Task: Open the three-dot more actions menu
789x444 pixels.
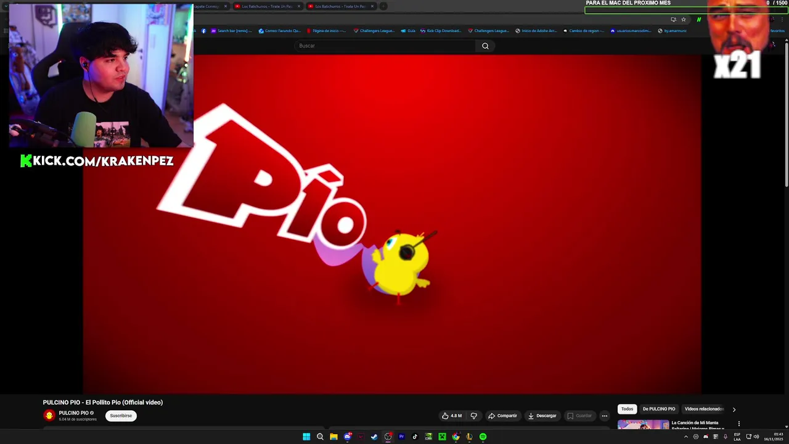Action: pos(605,416)
